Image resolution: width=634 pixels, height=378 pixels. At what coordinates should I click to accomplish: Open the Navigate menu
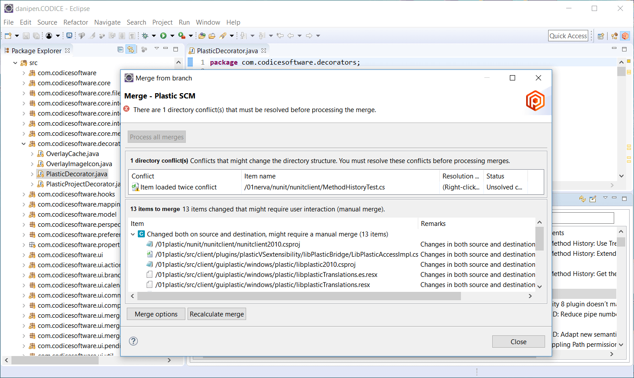click(107, 22)
